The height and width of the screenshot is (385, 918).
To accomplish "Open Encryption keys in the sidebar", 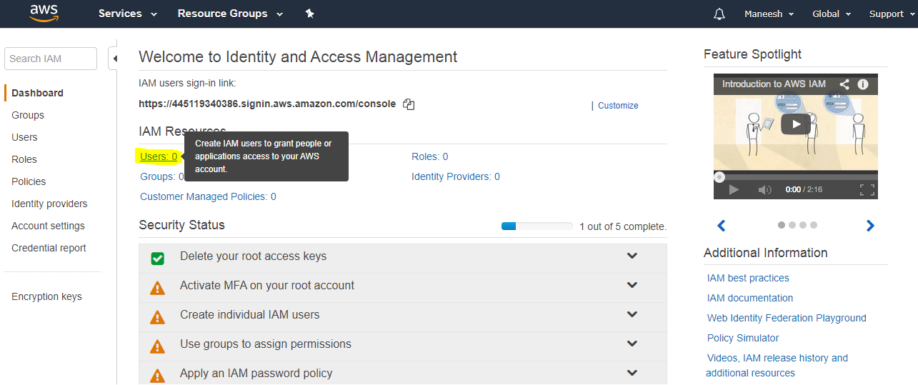I will 46,296.
